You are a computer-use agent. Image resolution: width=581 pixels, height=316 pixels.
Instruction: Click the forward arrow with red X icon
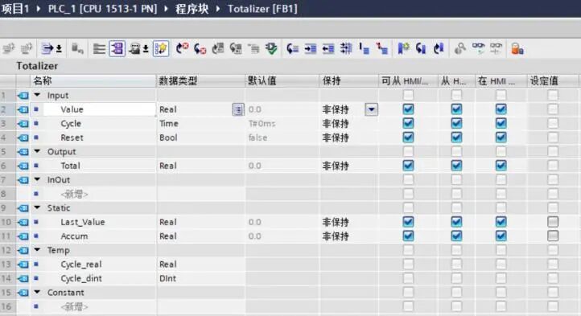(x=182, y=48)
